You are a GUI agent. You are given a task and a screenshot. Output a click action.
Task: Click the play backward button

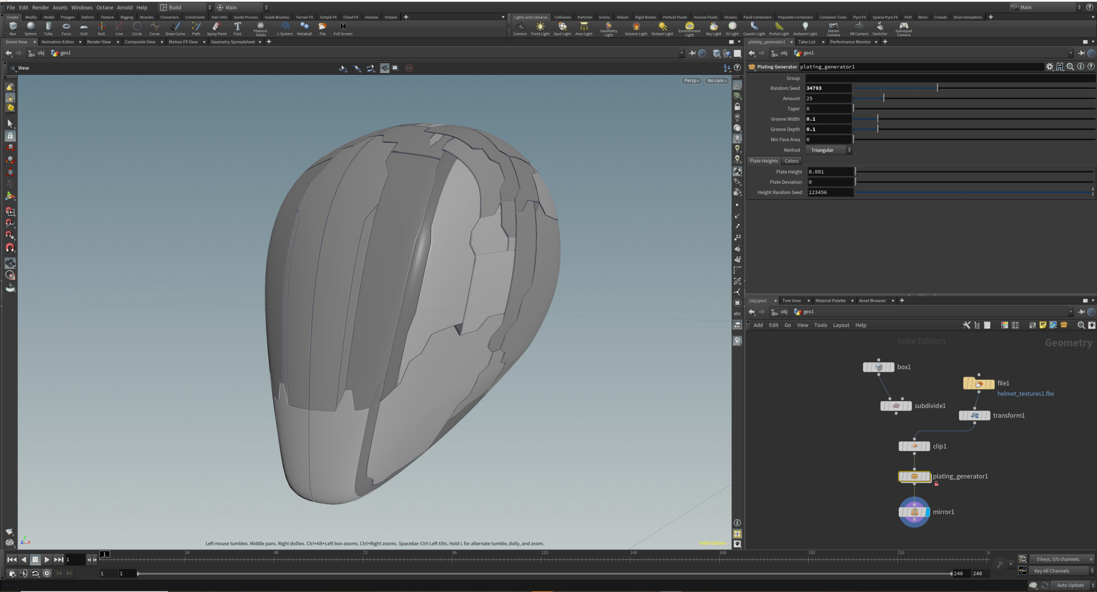(24, 559)
